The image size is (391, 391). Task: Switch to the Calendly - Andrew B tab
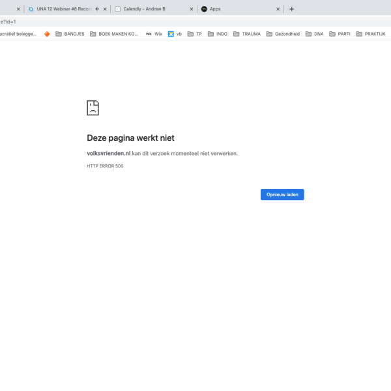coord(147,9)
